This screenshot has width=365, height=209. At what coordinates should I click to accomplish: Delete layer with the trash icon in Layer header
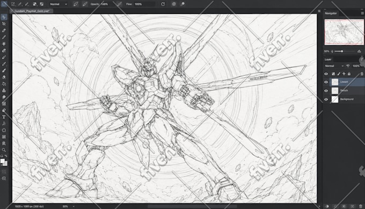click(x=362, y=74)
